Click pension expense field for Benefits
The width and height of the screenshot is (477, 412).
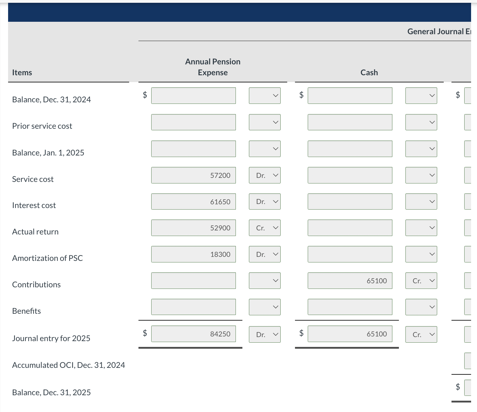coord(194,307)
